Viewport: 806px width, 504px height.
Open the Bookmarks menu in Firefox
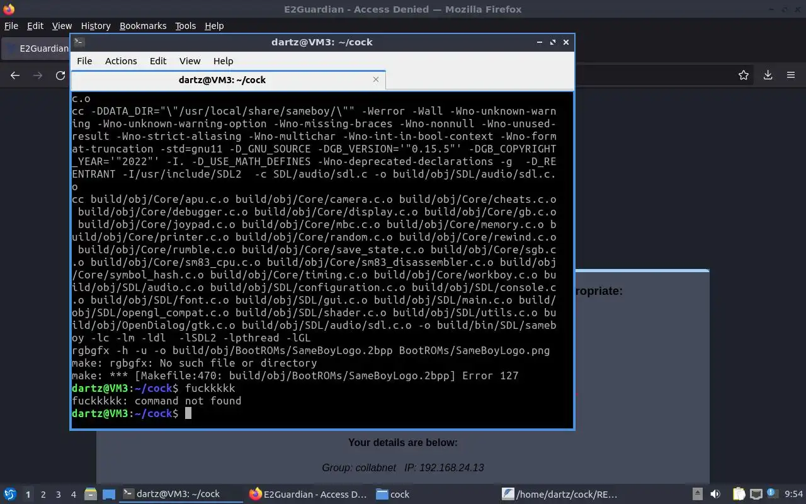point(143,26)
